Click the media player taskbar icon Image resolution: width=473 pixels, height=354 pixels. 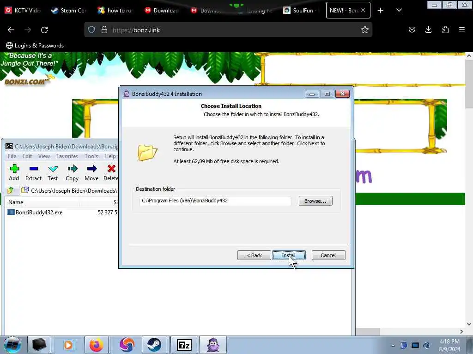(x=68, y=345)
